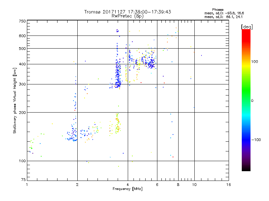Screen dimensions: 269x201
Task: Click the x-axis tick label '16'
Action: (229, 185)
